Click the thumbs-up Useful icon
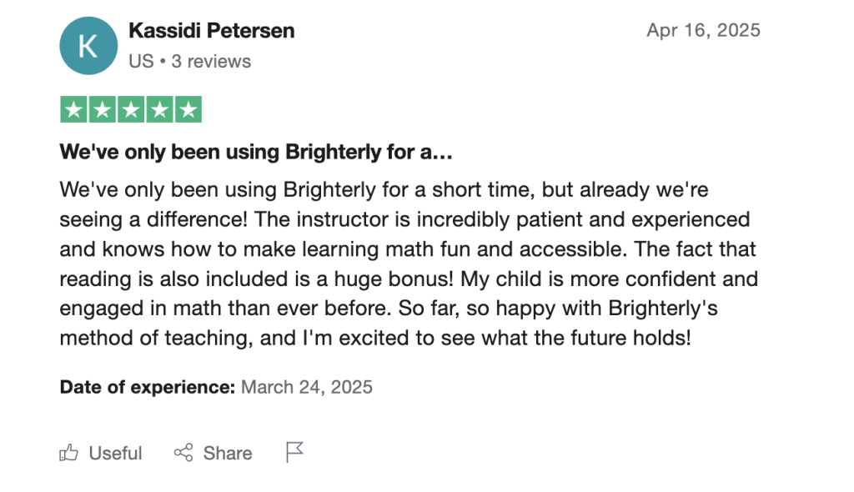This screenshot has width=854, height=492. [x=69, y=453]
